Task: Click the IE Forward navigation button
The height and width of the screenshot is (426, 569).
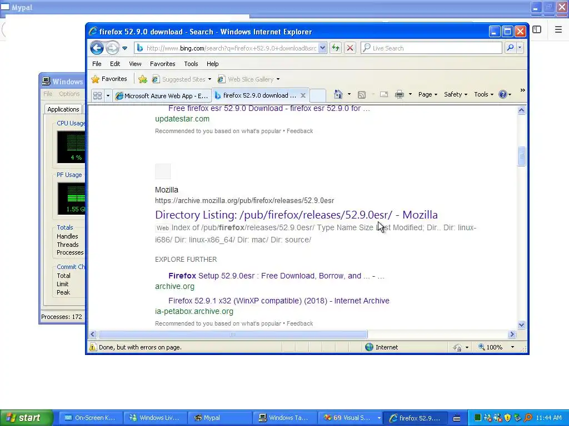Action: [112, 48]
